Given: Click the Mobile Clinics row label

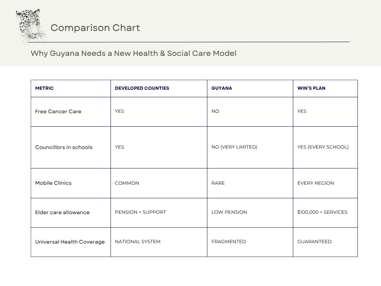Looking at the screenshot, I should [53, 183].
